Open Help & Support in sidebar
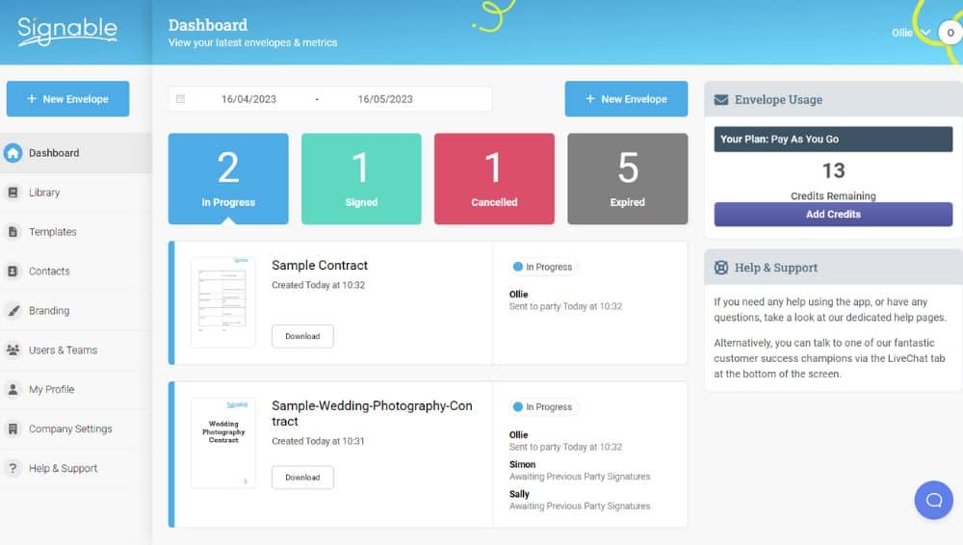Viewport: 963px width, 545px height. [75, 468]
